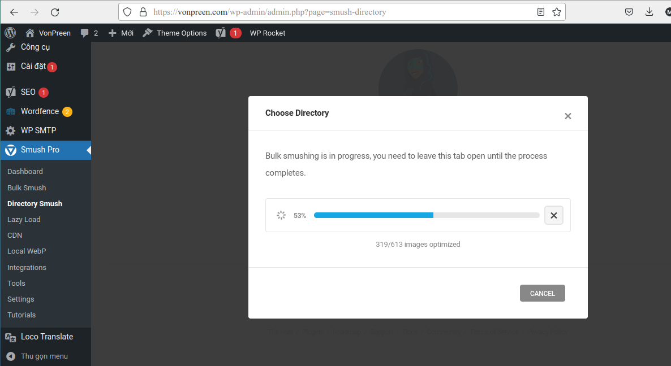Click the browser forward arrow

[35, 12]
